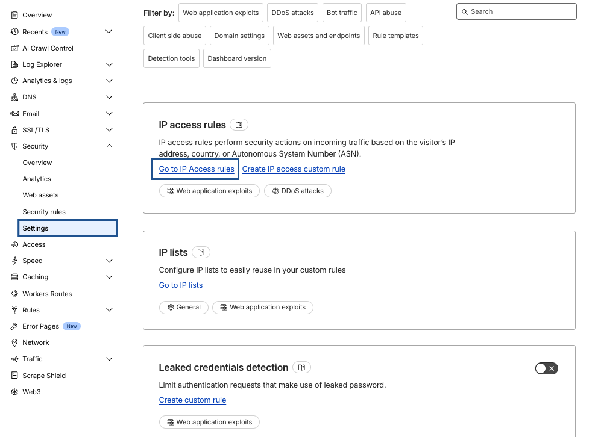595x437 pixels.
Task: Open Security rules submenu item
Action: (44, 212)
